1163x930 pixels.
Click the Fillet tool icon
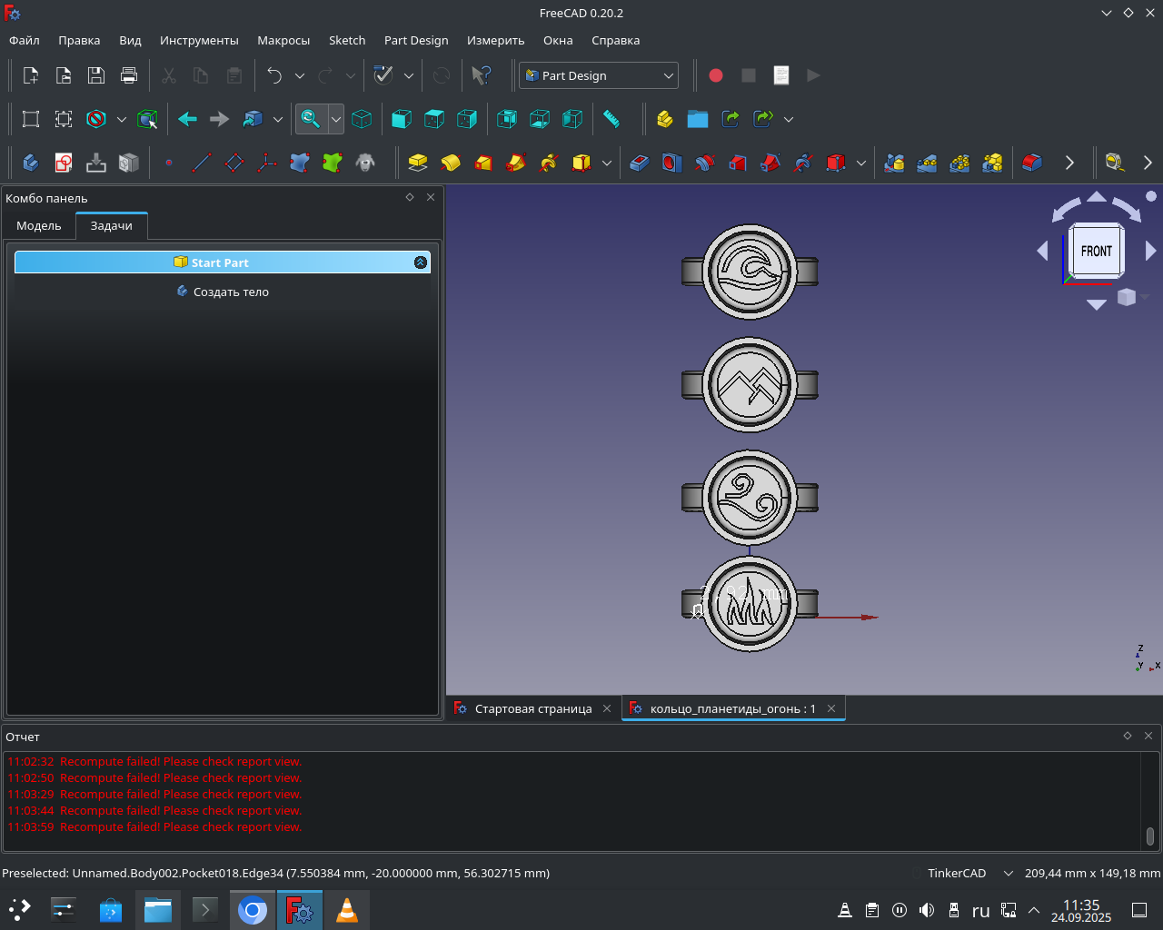tap(1032, 163)
